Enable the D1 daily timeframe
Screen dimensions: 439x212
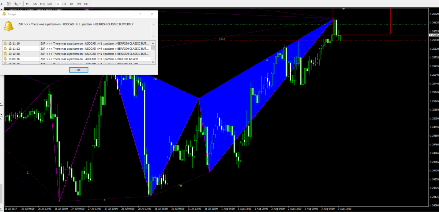point(71,4)
